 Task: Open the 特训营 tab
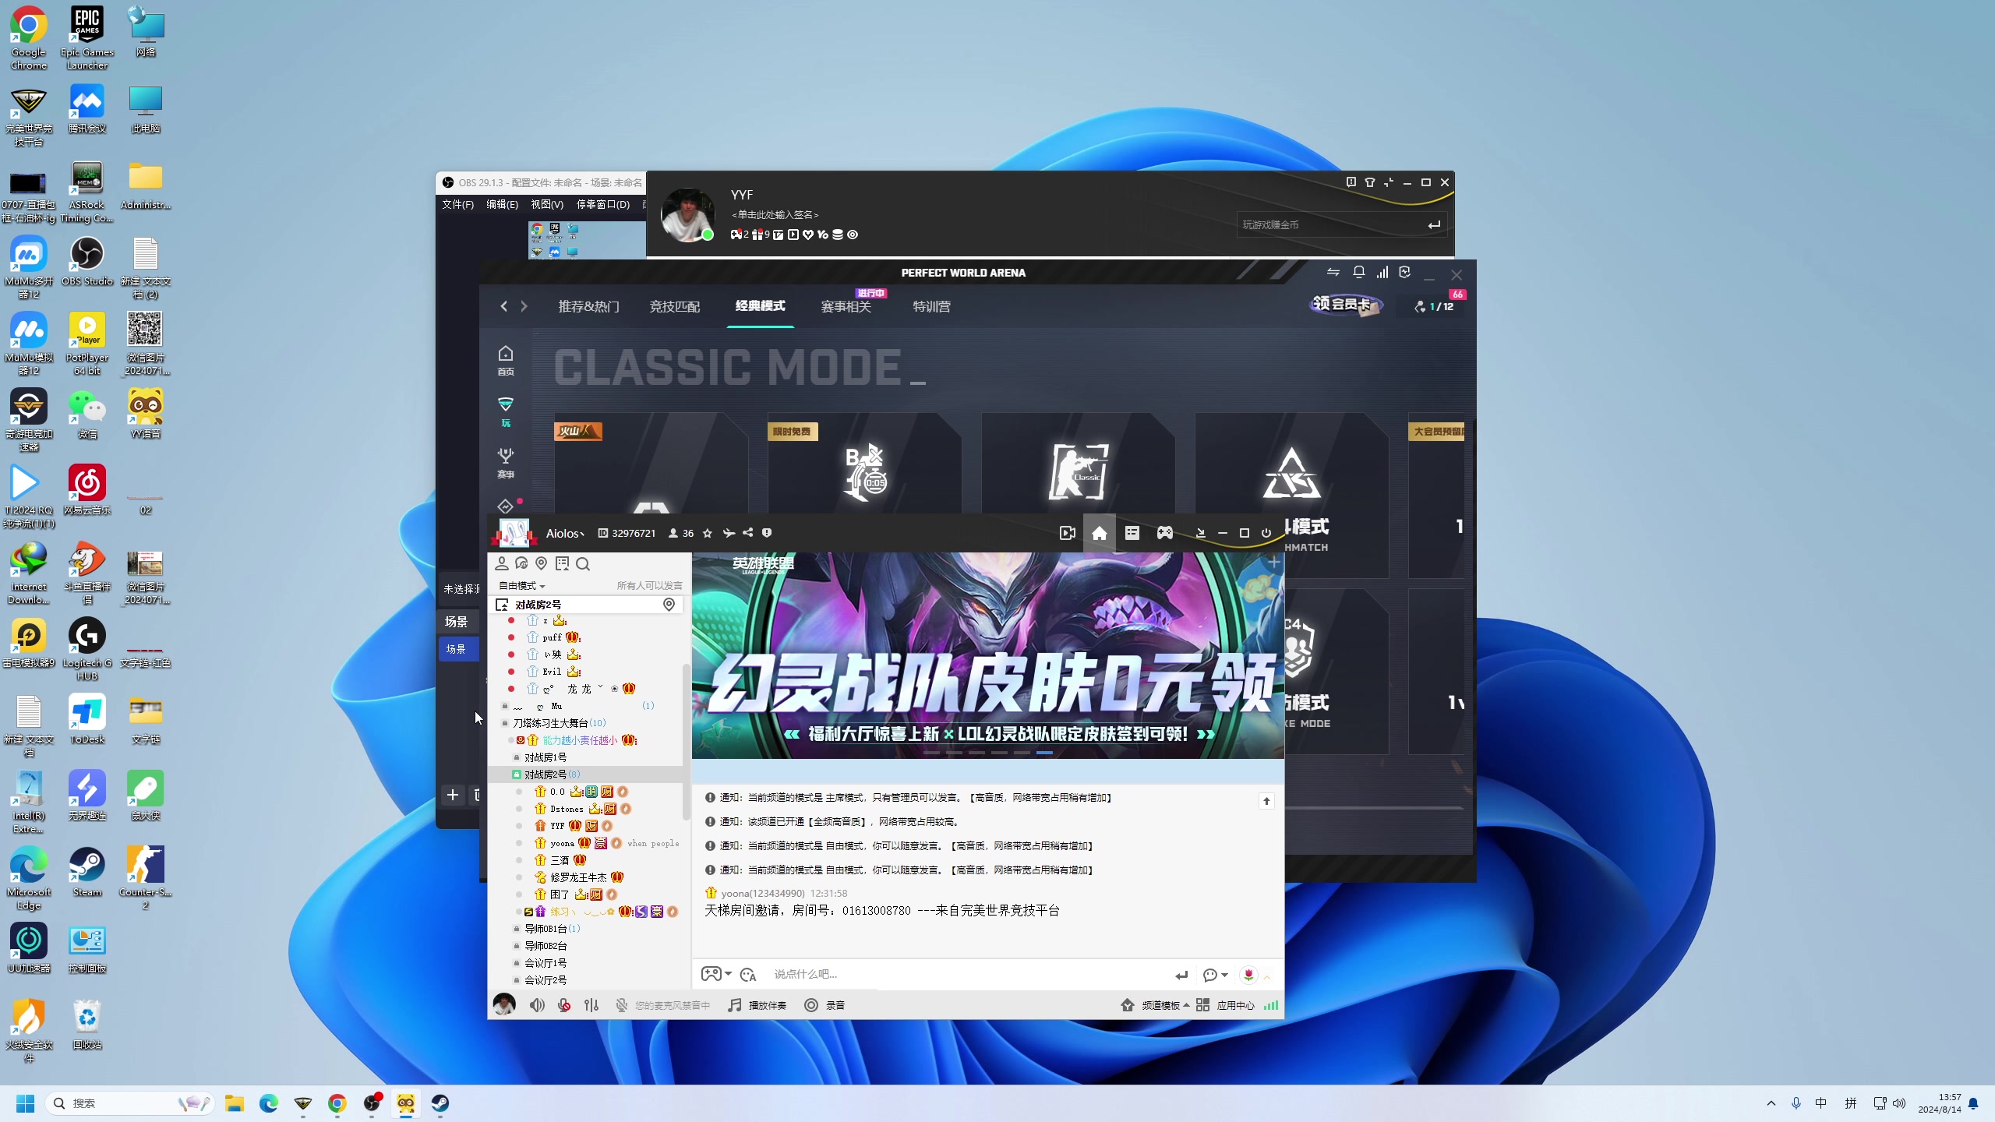pyautogui.click(x=932, y=306)
